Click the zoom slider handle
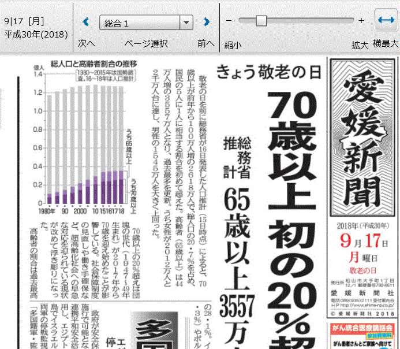 [261, 21]
